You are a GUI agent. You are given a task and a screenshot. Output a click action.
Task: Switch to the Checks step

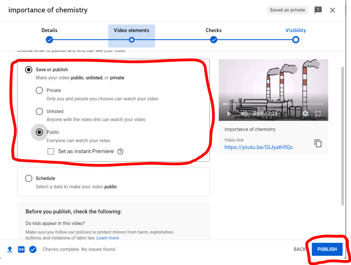click(x=214, y=40)
